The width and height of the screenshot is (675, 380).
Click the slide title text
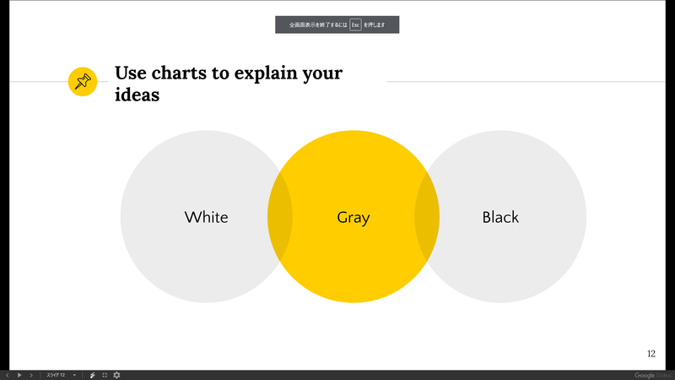pyautogui.click(x=229, y=84)
